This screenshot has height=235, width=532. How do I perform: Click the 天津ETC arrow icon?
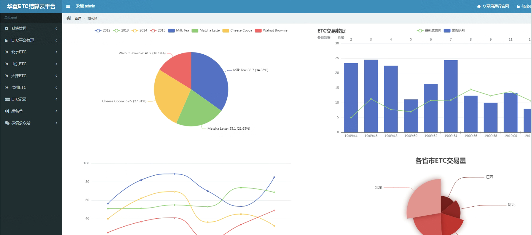(7, 76)
